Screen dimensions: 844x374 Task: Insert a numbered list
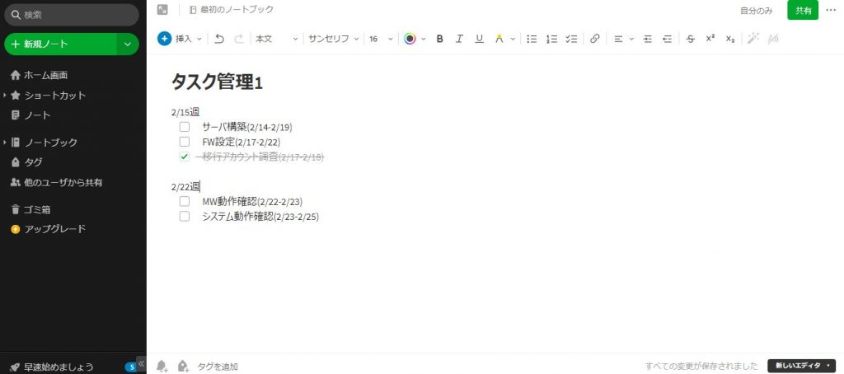(x=551, y=39)
